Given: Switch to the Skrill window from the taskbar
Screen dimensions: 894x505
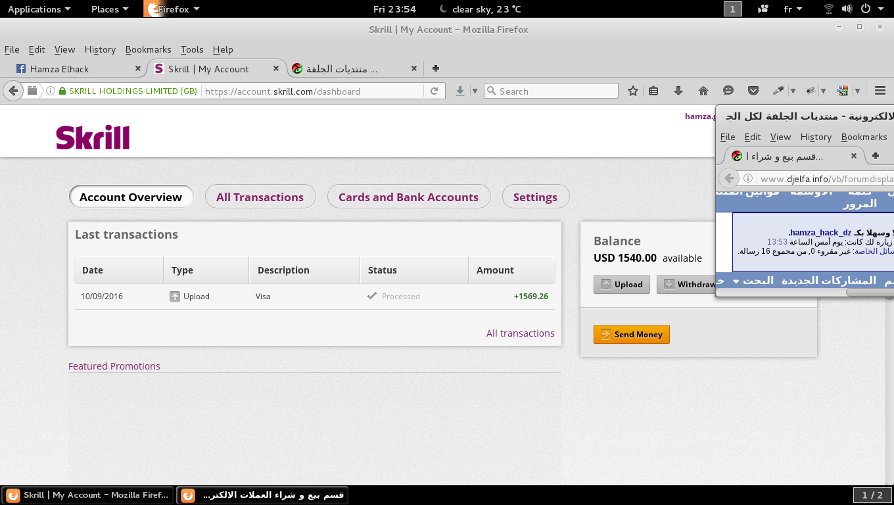Looking at the screenshot, I should (89, 495).
